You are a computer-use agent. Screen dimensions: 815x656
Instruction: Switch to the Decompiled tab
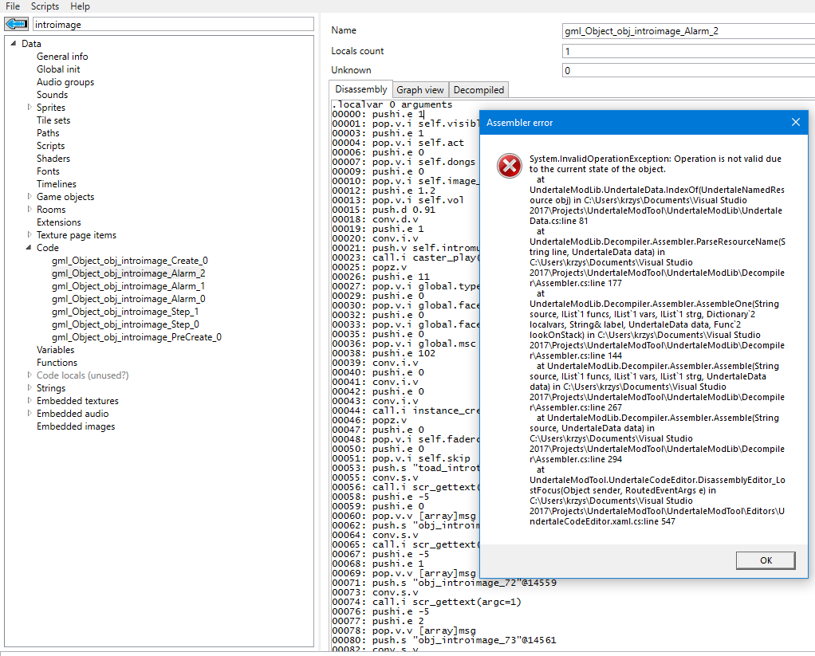[x=478, y=89]
